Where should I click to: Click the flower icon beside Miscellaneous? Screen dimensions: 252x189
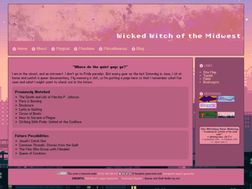pos(101,49)
